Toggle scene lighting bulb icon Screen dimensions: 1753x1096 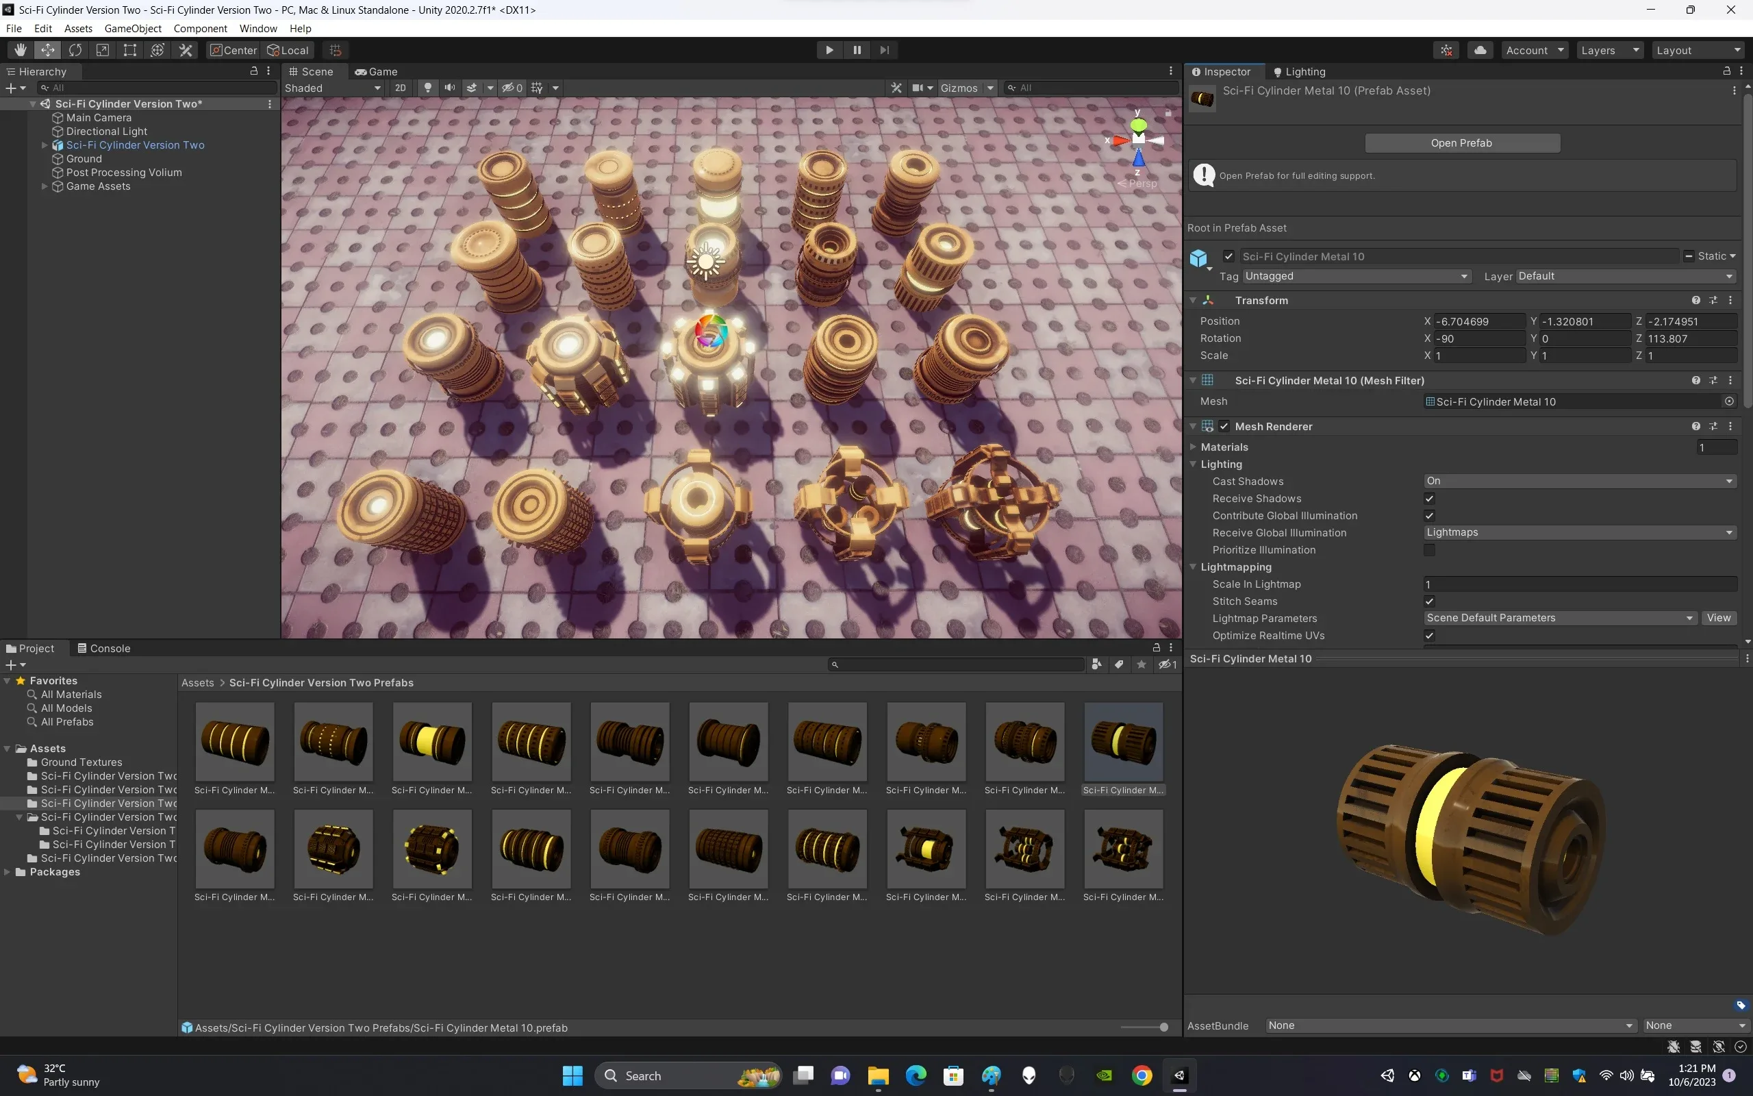click(x=428, y=88)
